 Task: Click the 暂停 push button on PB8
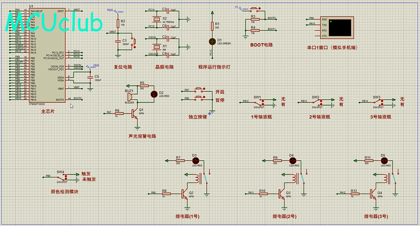click(x=199, y=98)
